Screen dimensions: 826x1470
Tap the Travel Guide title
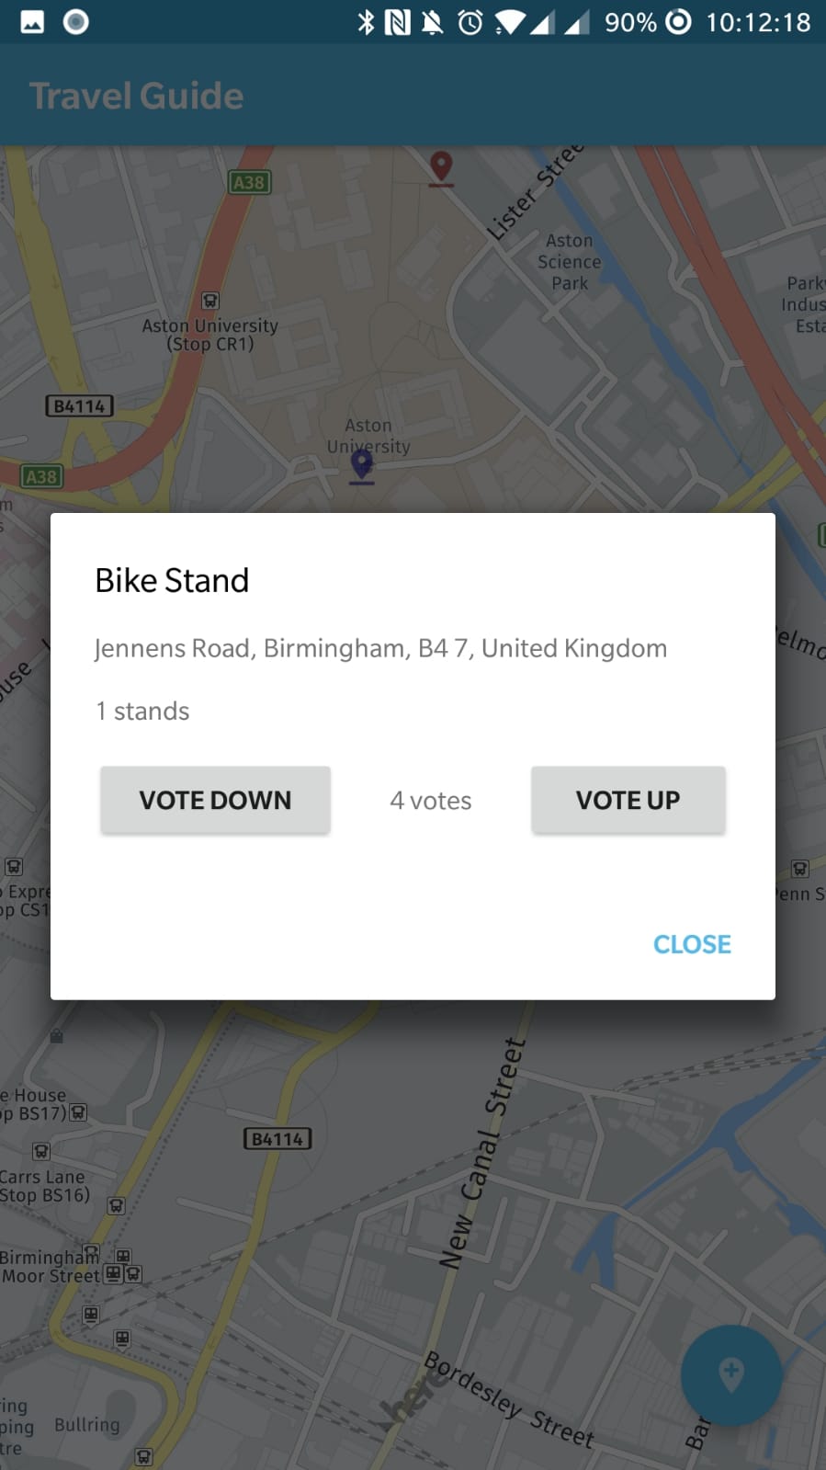click(136, 96)
